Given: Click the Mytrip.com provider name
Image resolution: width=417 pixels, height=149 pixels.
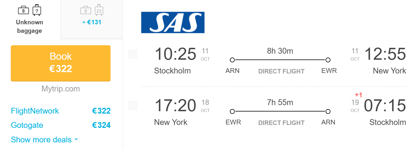Looking at the screenshot, I should tap(61, 89).
